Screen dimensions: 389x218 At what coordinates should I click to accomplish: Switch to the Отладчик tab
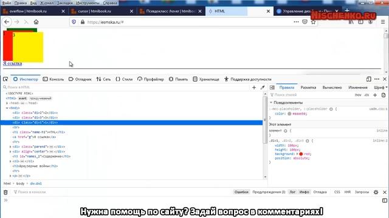click(x=80, y=79)
